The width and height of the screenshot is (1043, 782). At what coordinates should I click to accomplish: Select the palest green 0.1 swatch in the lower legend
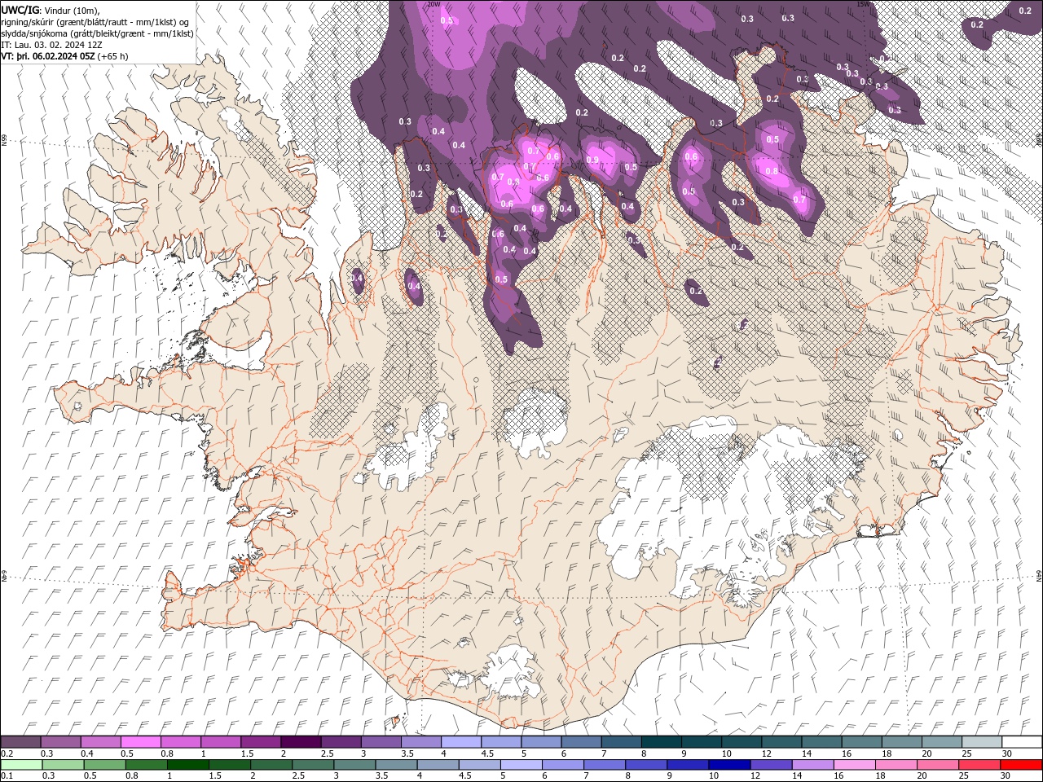(21, 764)
